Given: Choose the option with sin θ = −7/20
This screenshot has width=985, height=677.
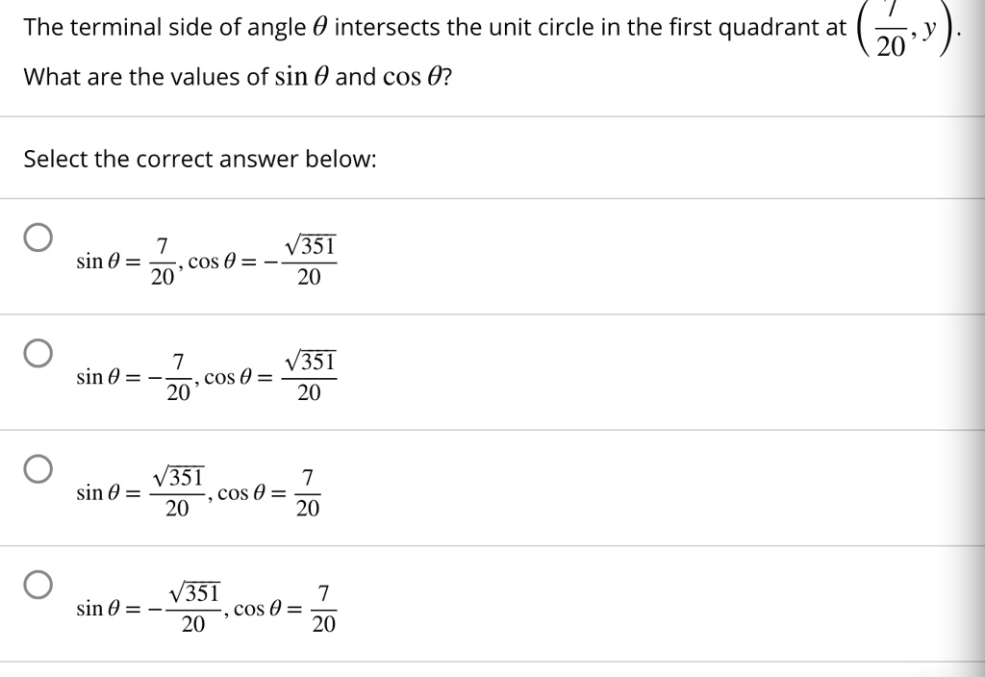Looking at the screenshot, I should coord(207,373).
